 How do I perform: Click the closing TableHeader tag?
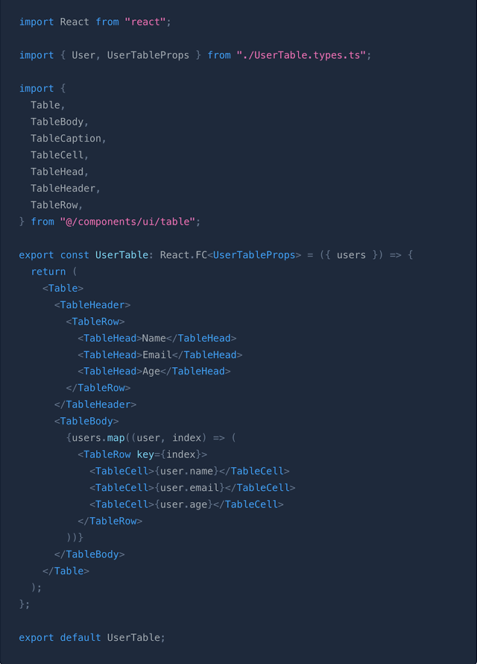click(x=95, y=404)
